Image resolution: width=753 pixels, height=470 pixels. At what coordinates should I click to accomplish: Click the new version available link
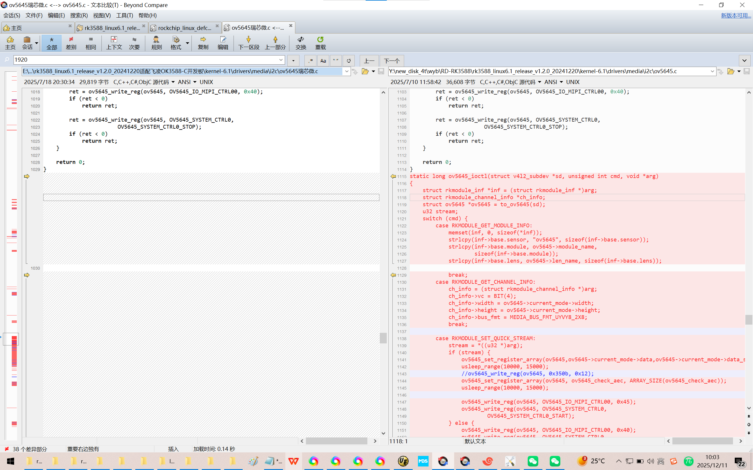(x=736, y=15)
